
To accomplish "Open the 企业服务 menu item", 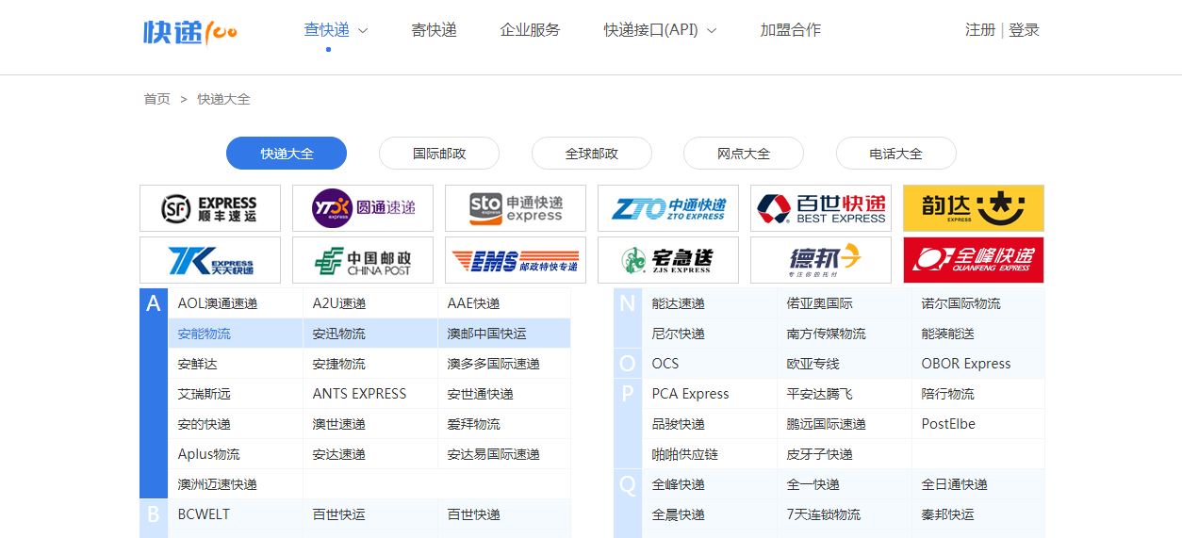I will pyautogui.click(x=530, y=30).
